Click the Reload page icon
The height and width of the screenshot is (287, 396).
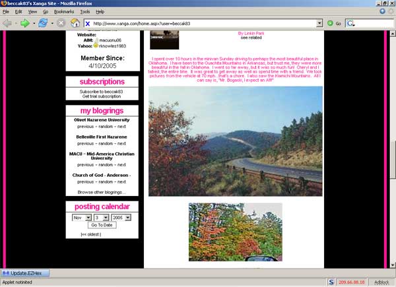tap(43, 23)
